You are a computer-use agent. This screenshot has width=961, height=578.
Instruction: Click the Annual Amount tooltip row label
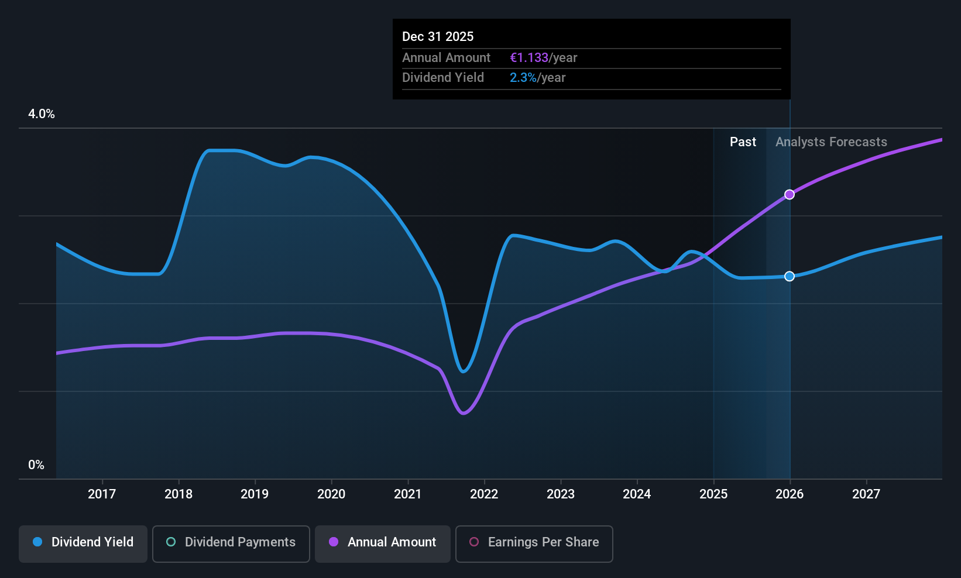(446, 58)
